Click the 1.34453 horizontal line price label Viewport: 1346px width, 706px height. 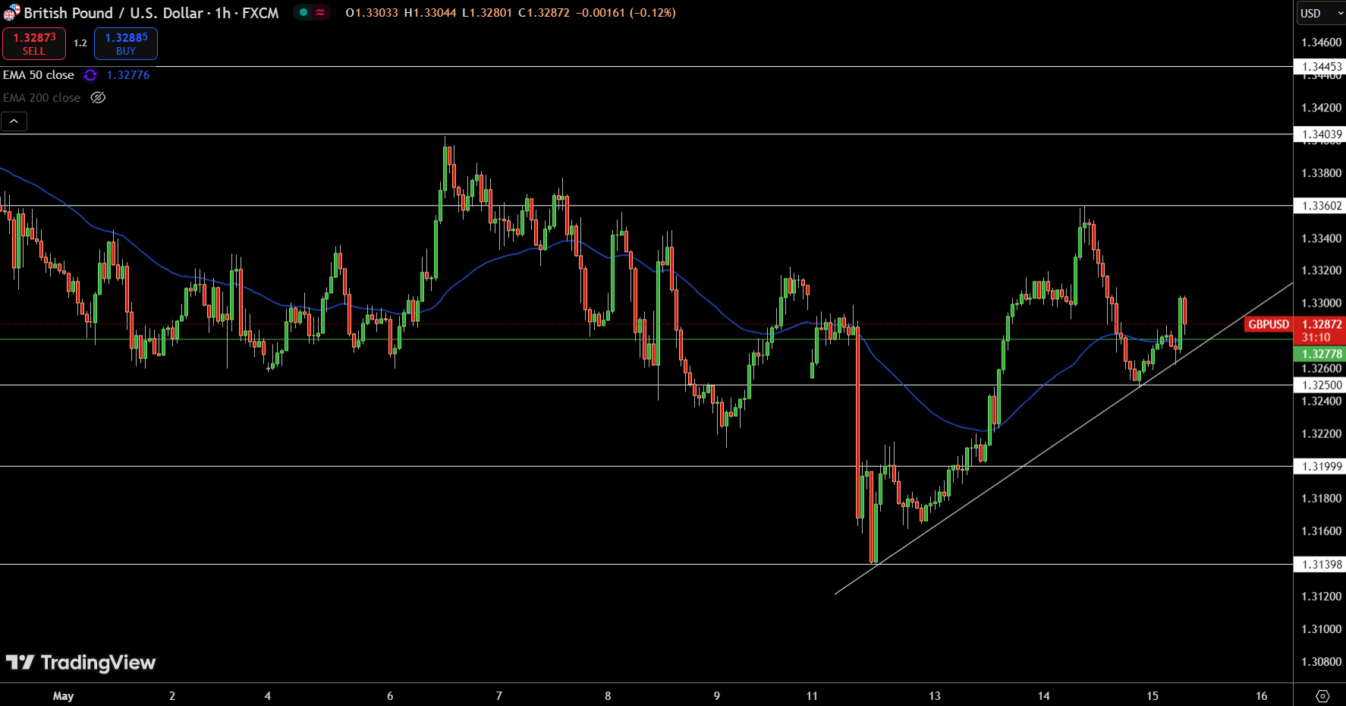(1322, 67)
